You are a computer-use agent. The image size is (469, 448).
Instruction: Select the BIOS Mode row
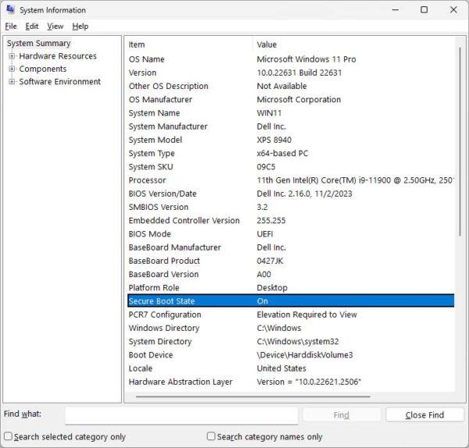point(291,234)
